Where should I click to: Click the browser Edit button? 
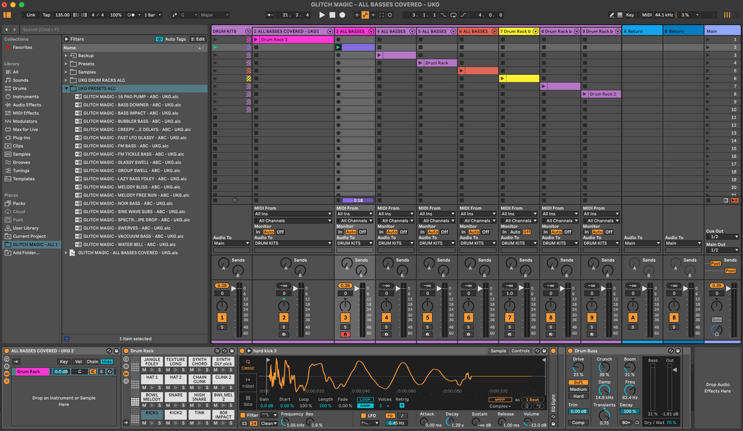click(198, 39)
